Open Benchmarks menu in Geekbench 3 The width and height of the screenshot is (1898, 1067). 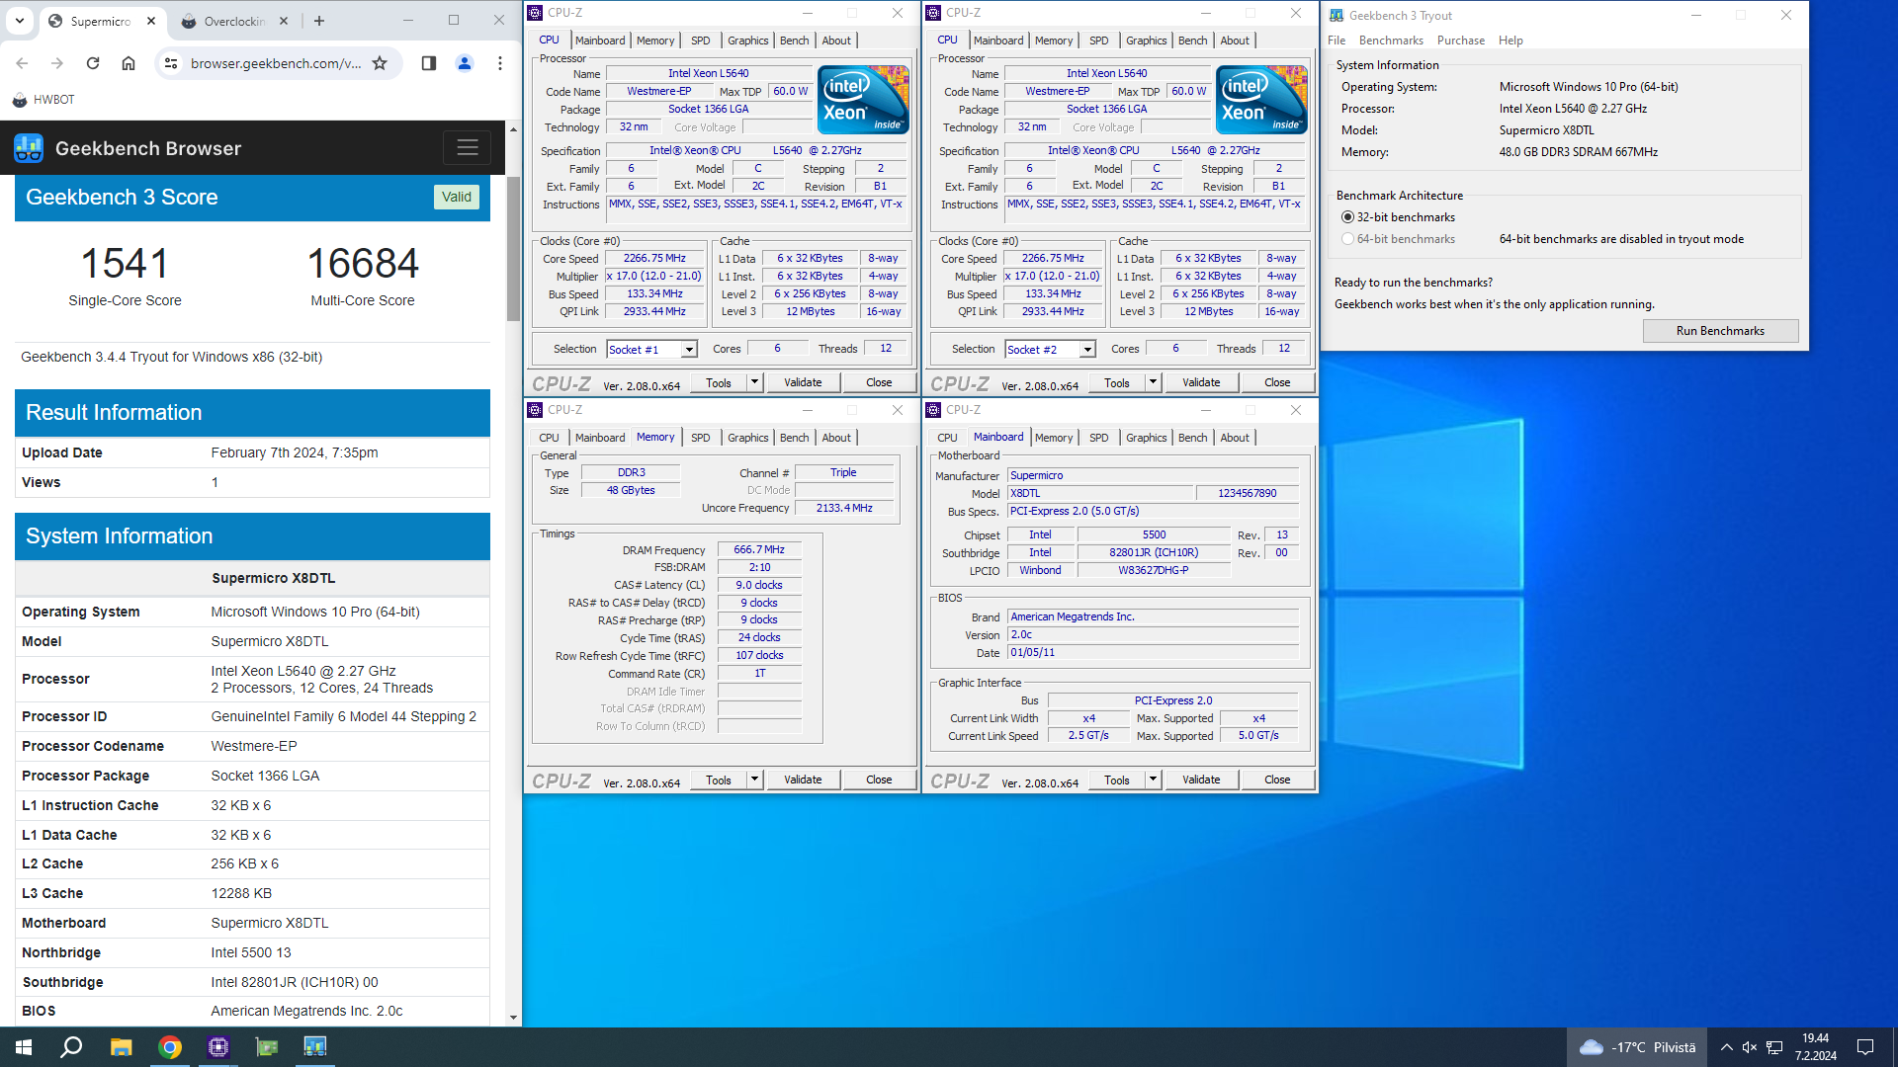pyautogui.click(x=1391, y=41)
